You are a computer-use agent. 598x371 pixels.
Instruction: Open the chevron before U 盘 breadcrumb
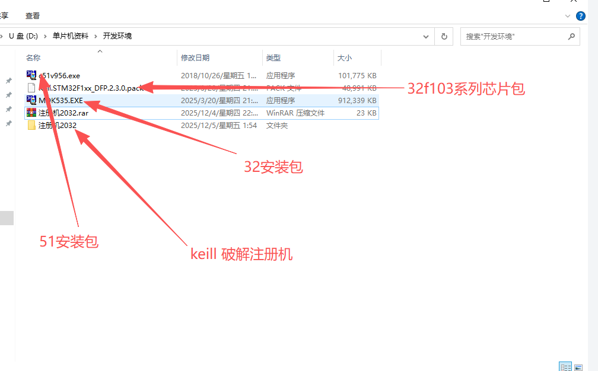(2, 36)
